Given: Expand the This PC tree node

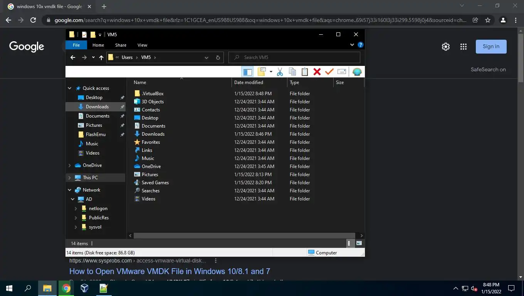Looking at the screenshot, I should pyautogui.click(x=70, y=178).
